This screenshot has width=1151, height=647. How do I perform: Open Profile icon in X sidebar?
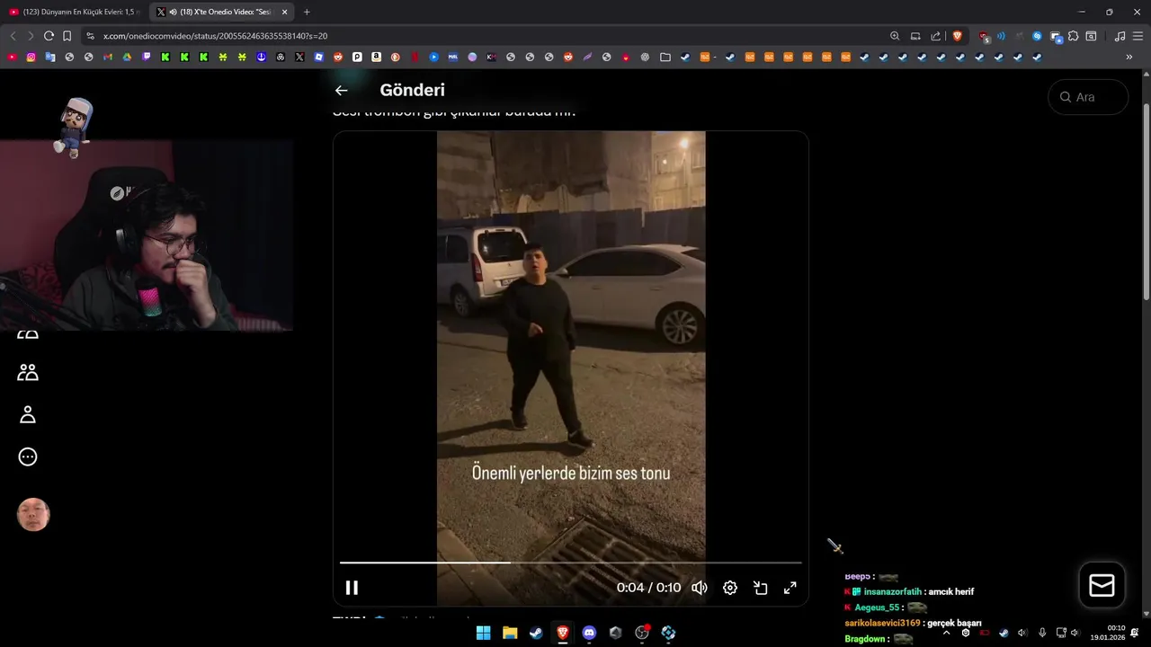click(x=28, y=414)
